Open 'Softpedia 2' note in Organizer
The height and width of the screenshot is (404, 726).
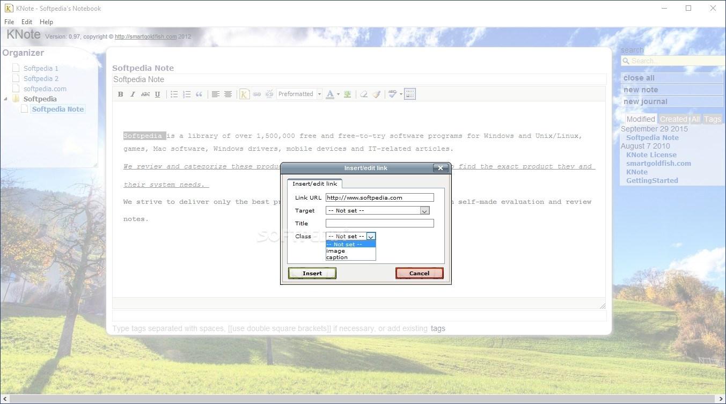coord(41,78)
